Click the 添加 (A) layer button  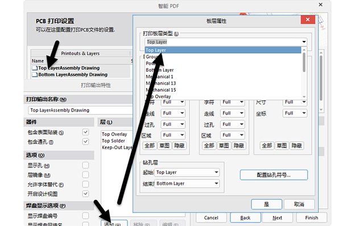(114, 224)
